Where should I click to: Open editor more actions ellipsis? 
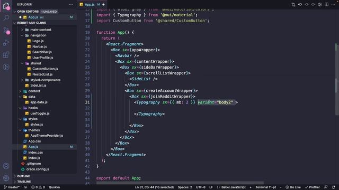coord(333,4)
